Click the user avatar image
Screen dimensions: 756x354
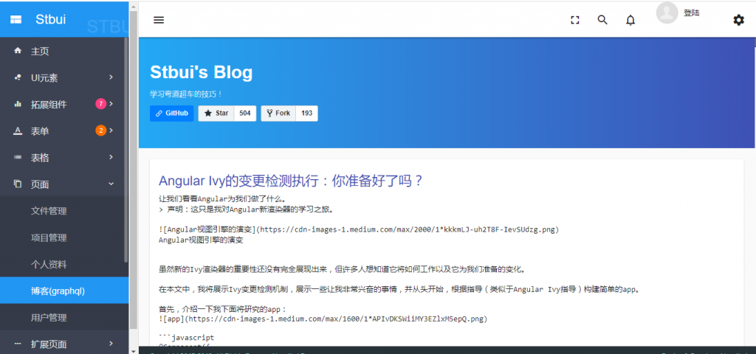coord(667,13)
